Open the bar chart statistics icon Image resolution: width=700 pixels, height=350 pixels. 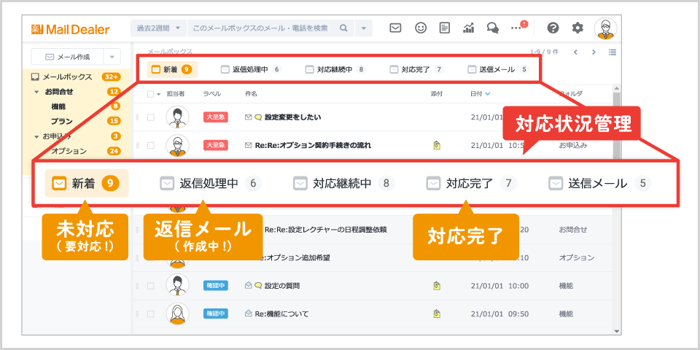(x=469, y=28)
